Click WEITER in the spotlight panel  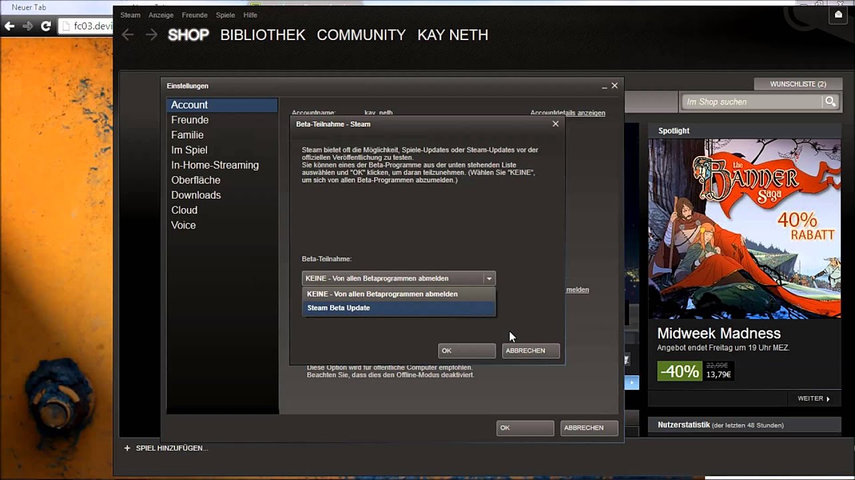point(814,399)
